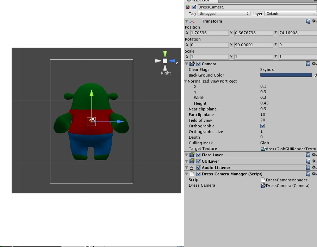
Task: Click the Transform settings gear icon
Action: (315, 21)
